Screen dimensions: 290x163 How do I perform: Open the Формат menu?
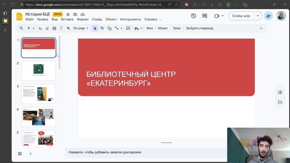tap(82, 19)
